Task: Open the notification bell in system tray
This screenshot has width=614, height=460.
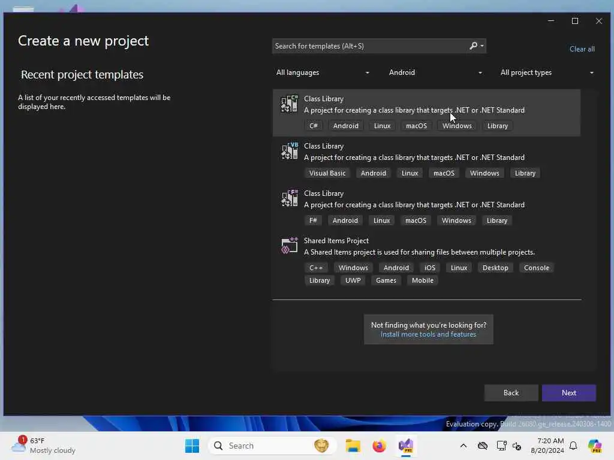Action: (x=573, y=446)
